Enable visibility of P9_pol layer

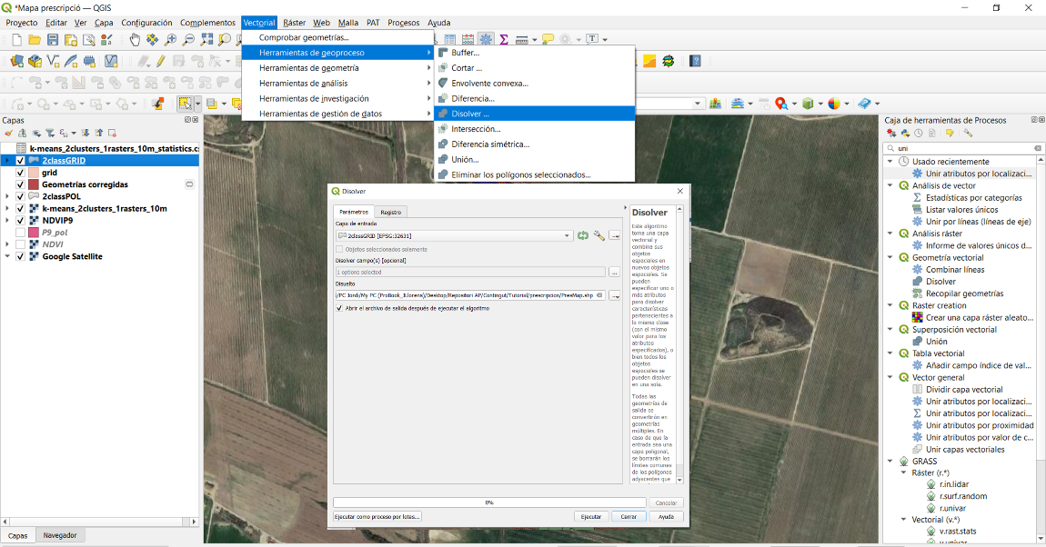(21, 233)
